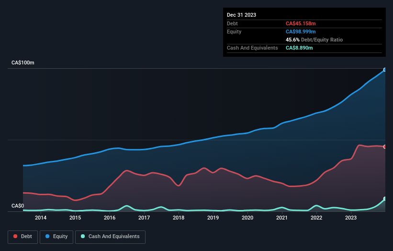393x251 pixels.
Task: Toggle Cash And Equivalents legend button
Action: coord(110,237)
